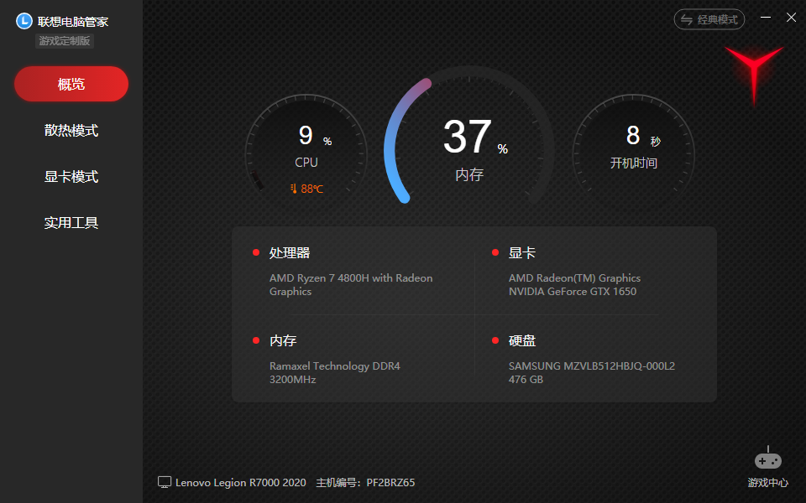Click the blue Lenovo PC Manager logo icon

pos(24,21)
